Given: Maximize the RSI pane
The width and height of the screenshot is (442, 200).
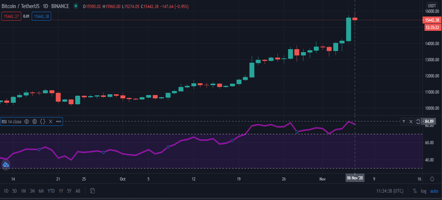Looking at the screenshot, I should coord(418,121).
